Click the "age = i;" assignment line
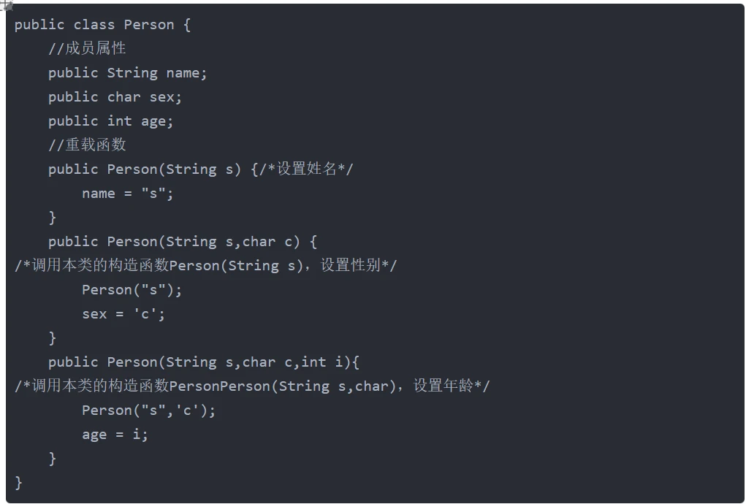Viewport: 746px width, 504px height. pyautogui.click(x=115, y=435)
